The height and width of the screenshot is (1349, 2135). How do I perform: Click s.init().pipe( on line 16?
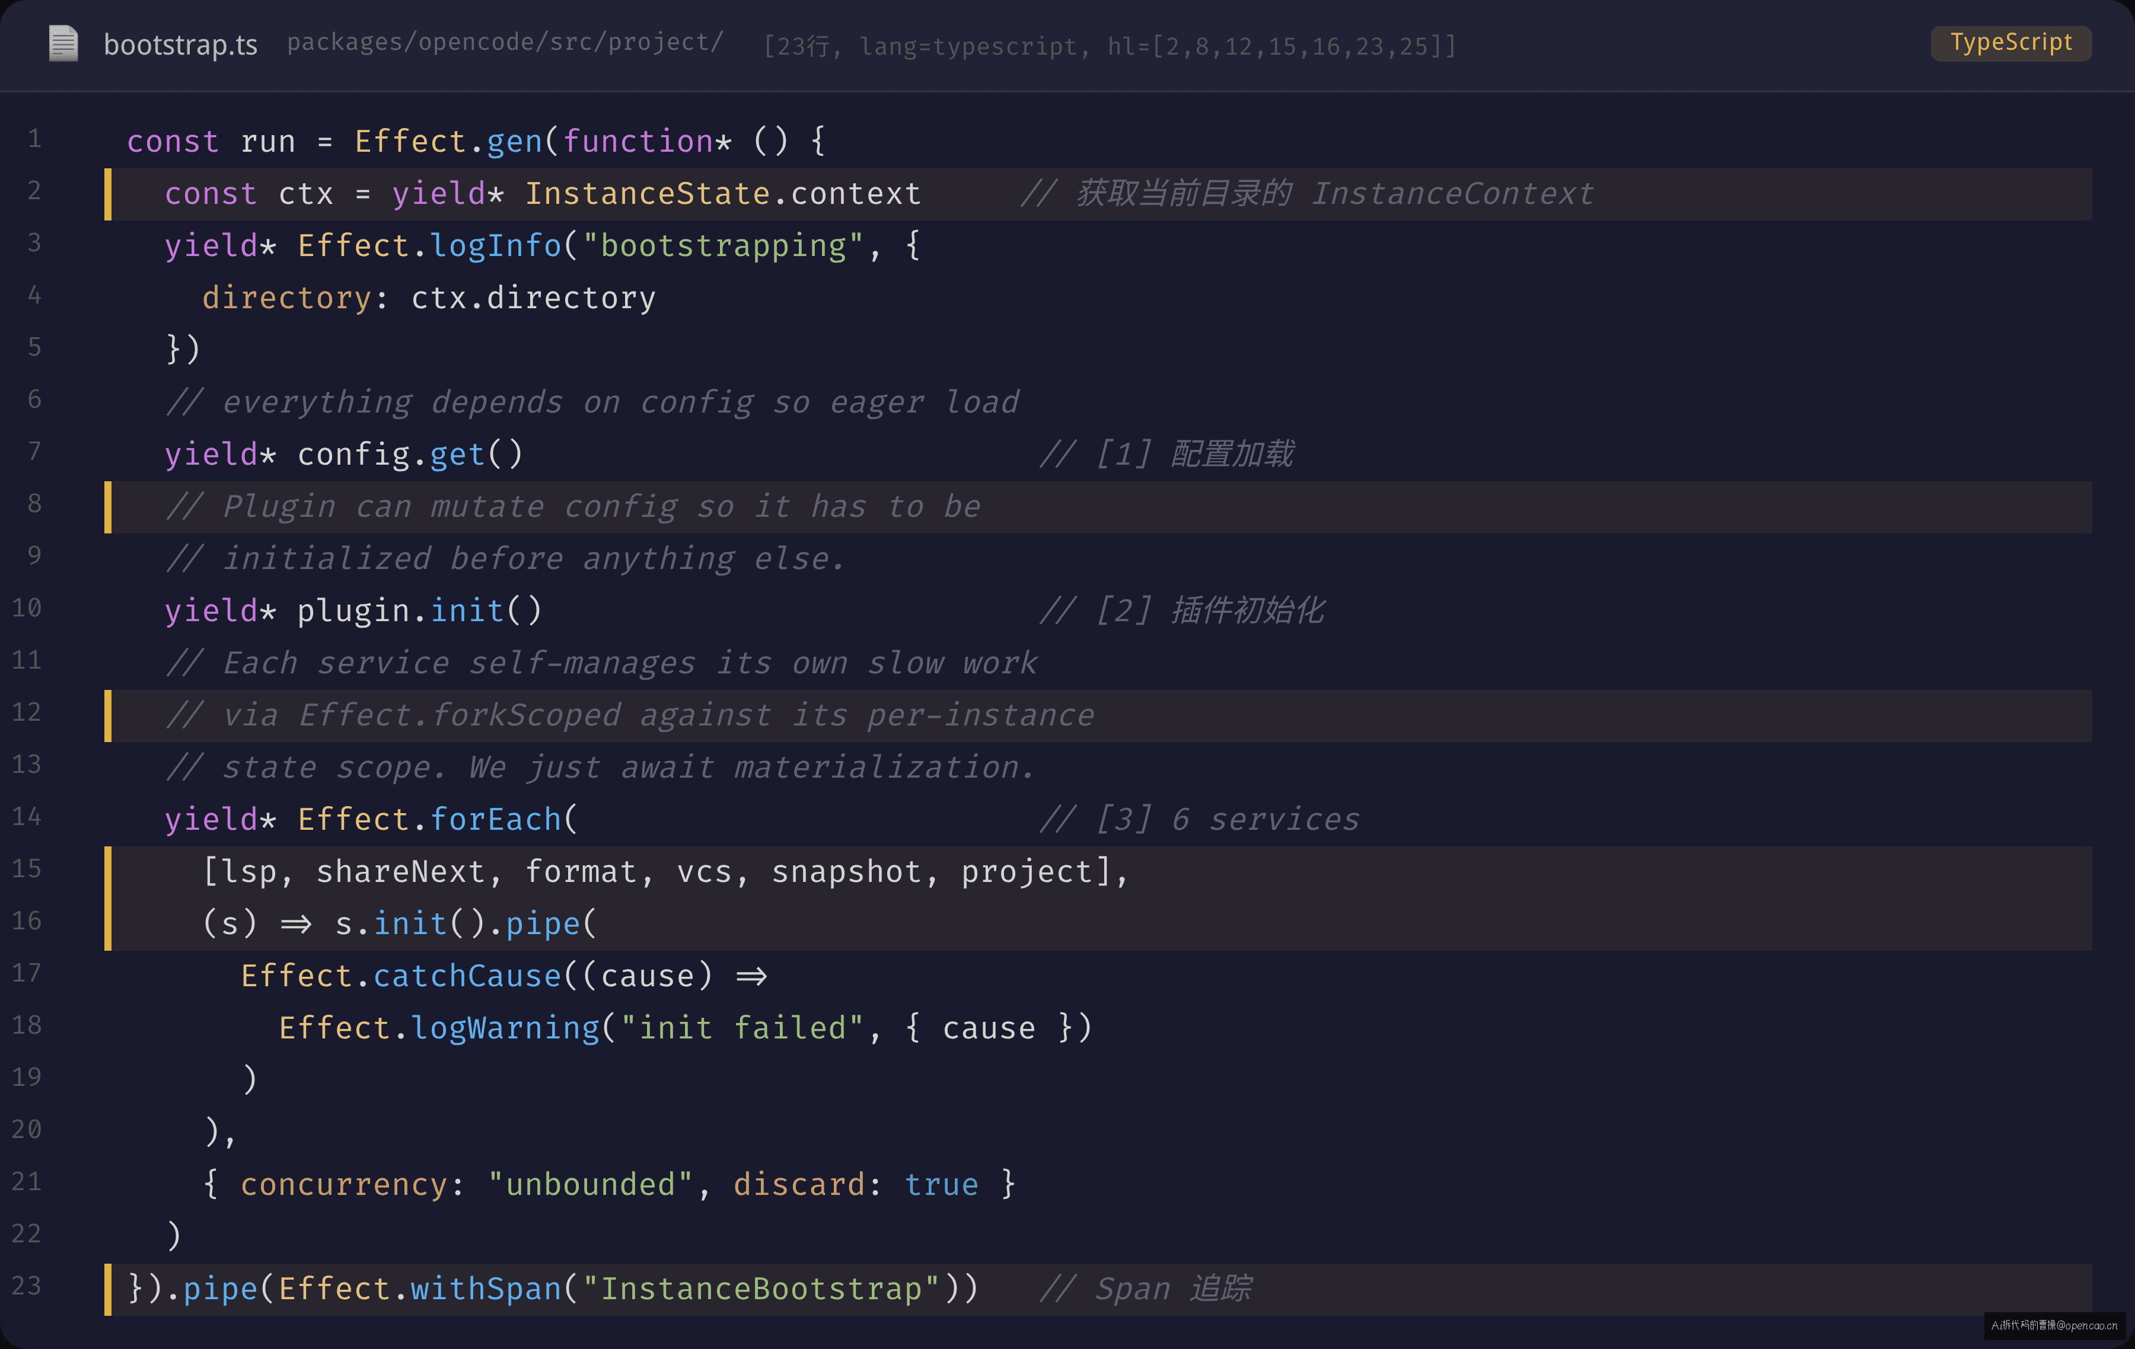pyautogui.click(x=466, y=925)
